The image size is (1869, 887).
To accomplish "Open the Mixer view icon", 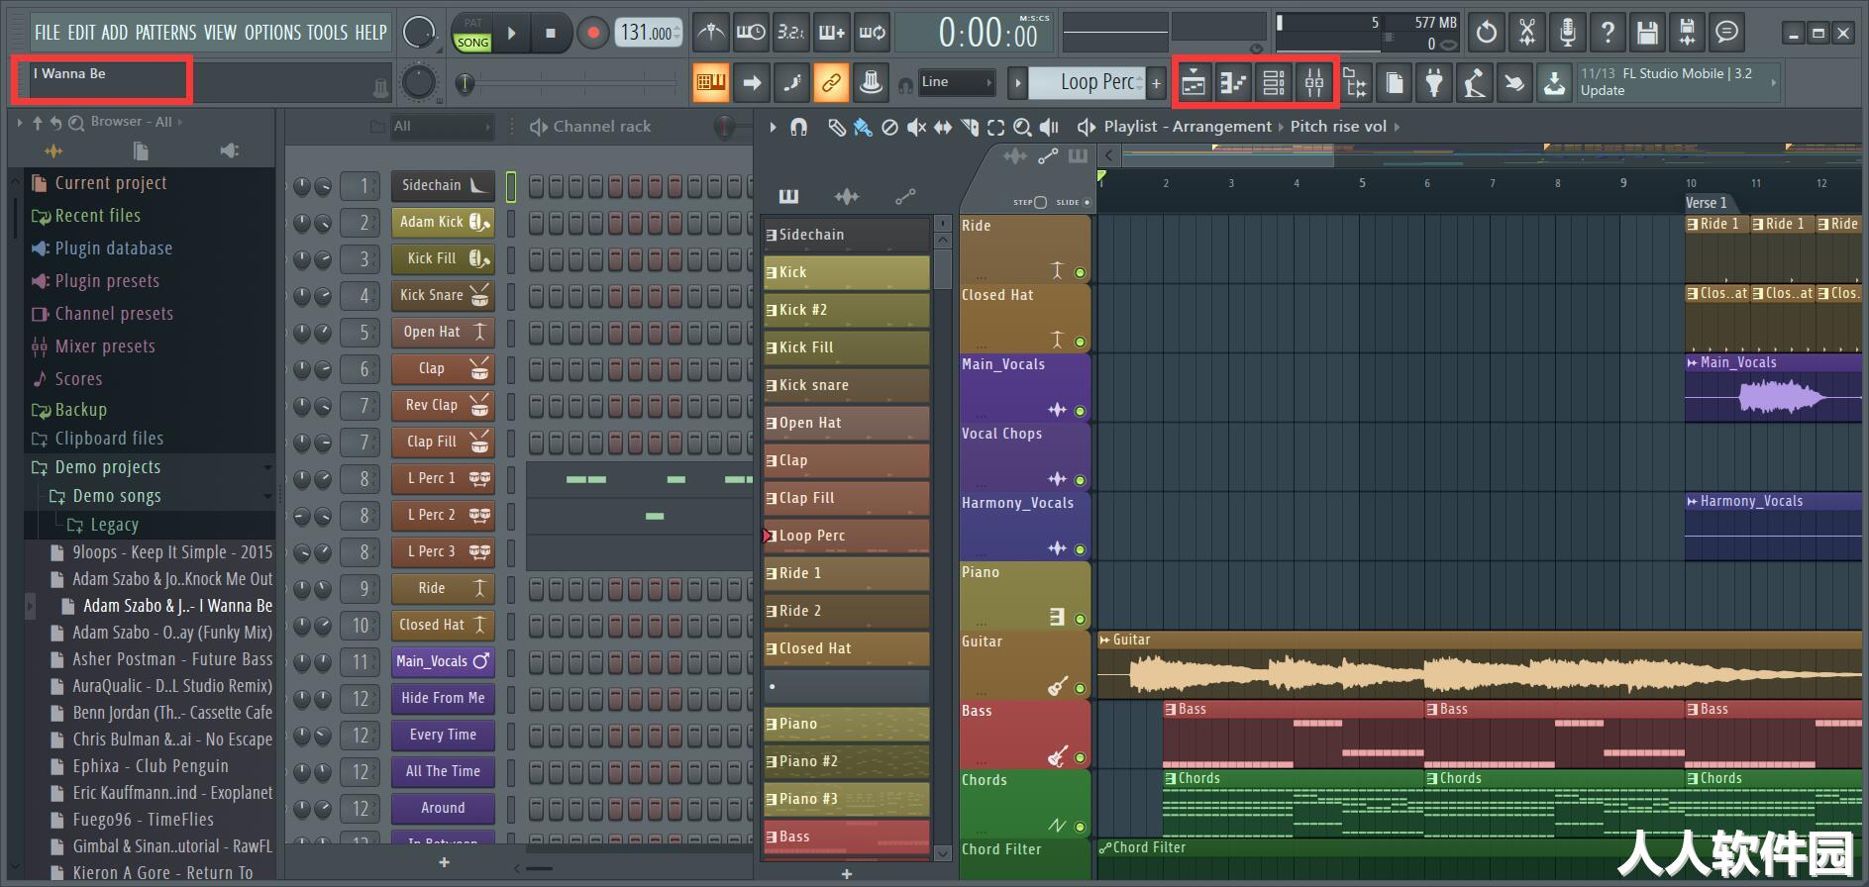I will click(1314, 83).
